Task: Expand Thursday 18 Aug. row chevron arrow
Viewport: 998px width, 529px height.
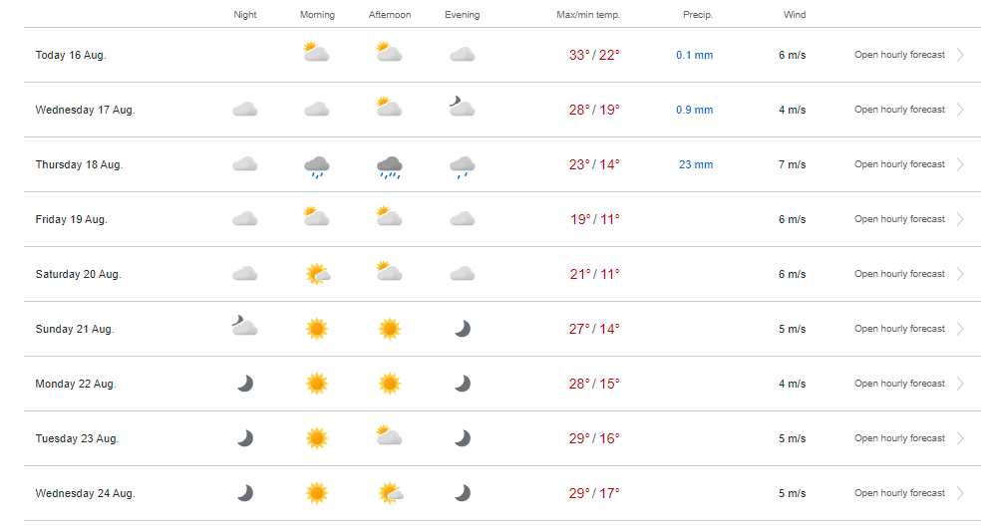Action: [960, 164]
